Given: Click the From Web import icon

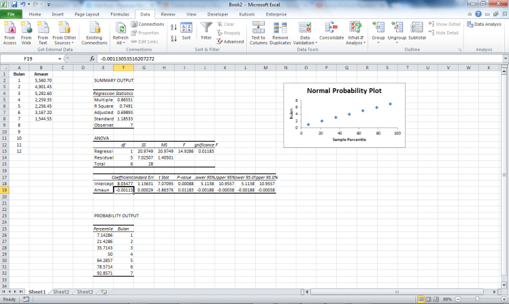Looking at the screenshot, I should coord(26,31).
